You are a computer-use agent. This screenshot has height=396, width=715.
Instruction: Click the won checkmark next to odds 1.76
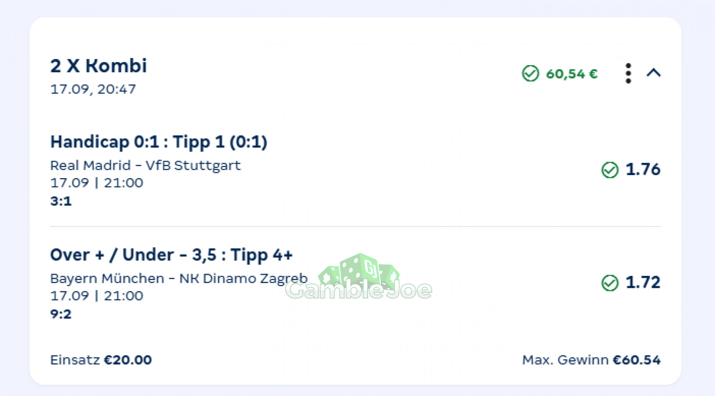[x=610, y=169]
